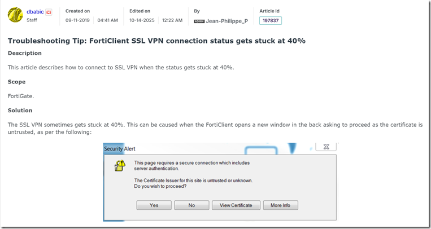Click the Edited on date 10-14-2025
Image resolution: width=431 pixels, height=229 pixels.
(140, 20)
